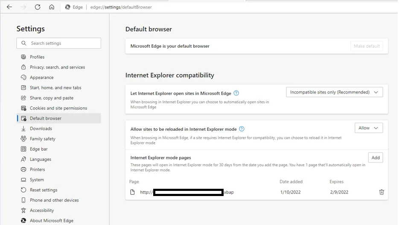This screenshot has height=225, width=399.
Task: Click the page file icon next to the http URL
Action: (x=132, y=192)
